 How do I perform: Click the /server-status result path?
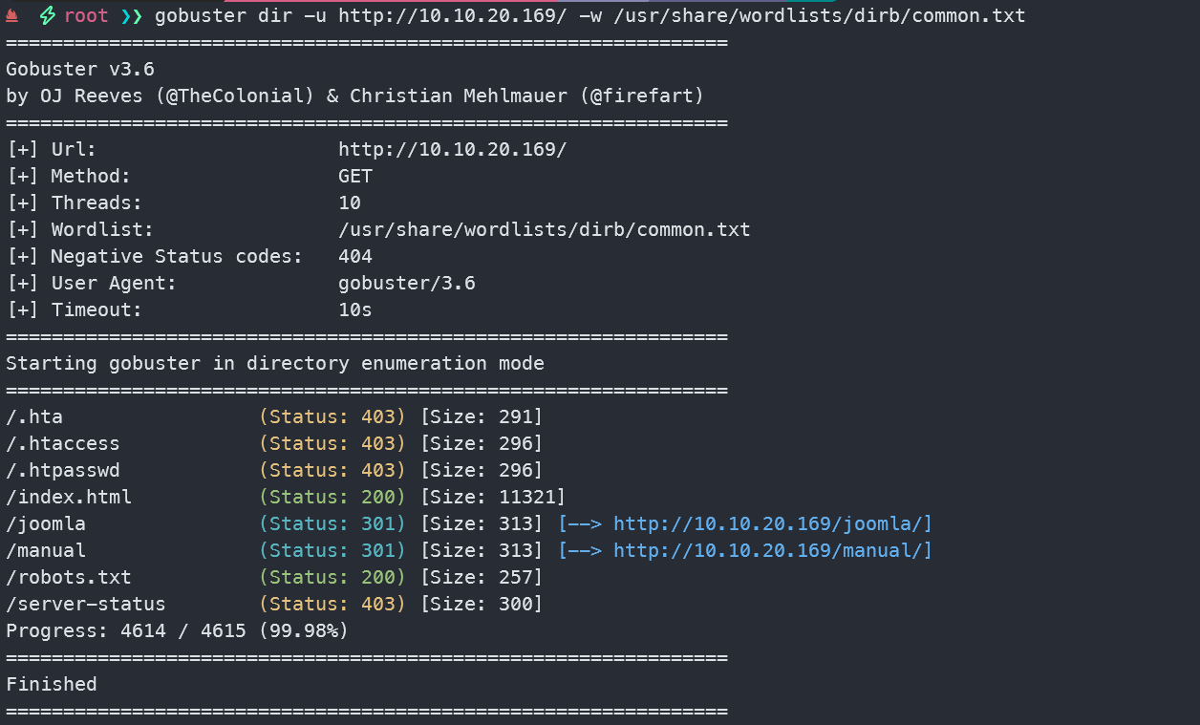click(x=86, y=604)
